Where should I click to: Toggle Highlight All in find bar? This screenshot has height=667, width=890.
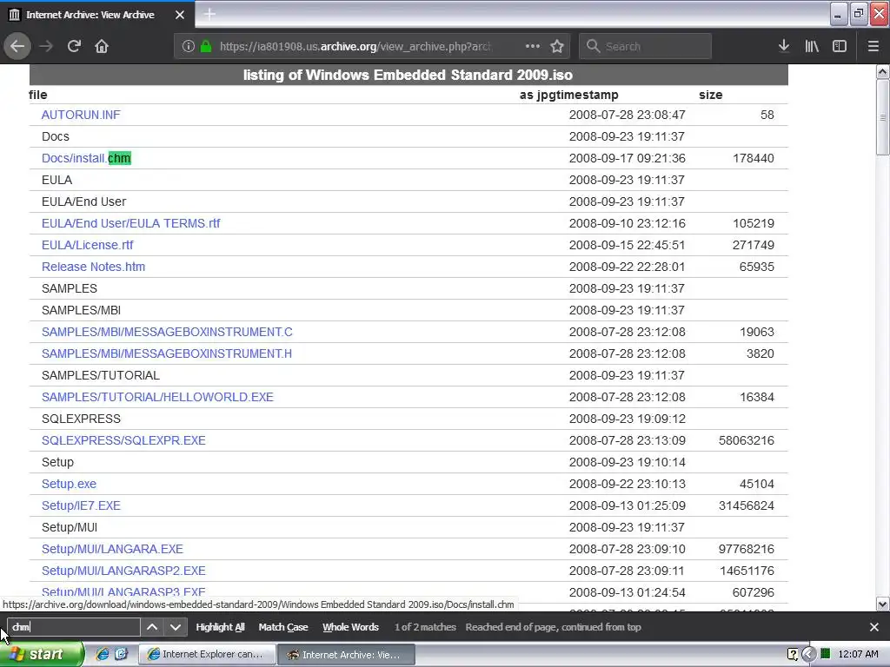click(220, 627)
